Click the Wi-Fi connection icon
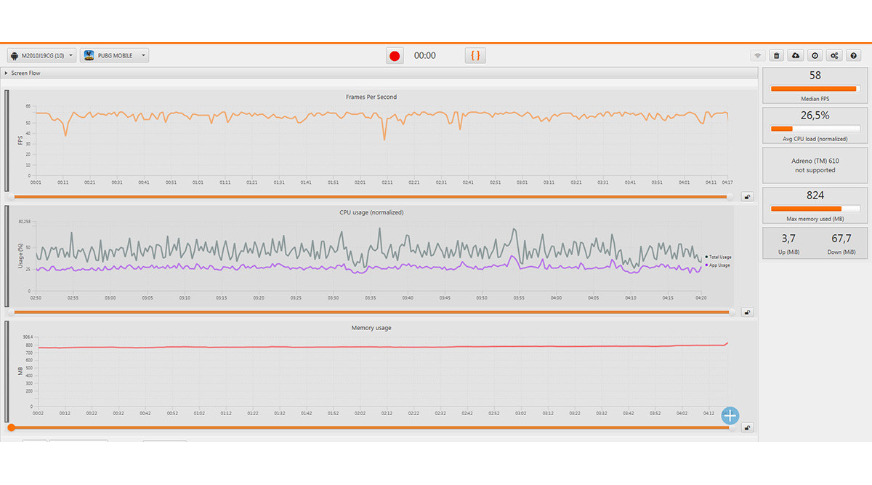872x485 pixels. coord(757,56)
